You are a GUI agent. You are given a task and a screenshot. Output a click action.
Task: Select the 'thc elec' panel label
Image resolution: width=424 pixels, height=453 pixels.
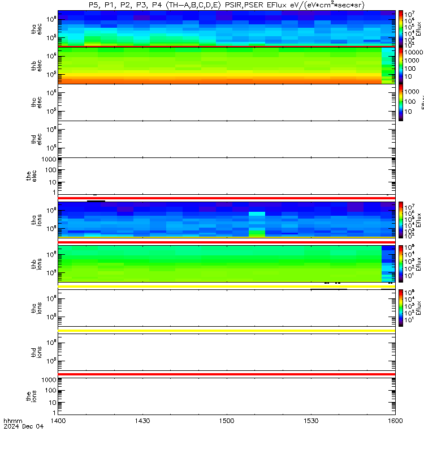point(36,102)
